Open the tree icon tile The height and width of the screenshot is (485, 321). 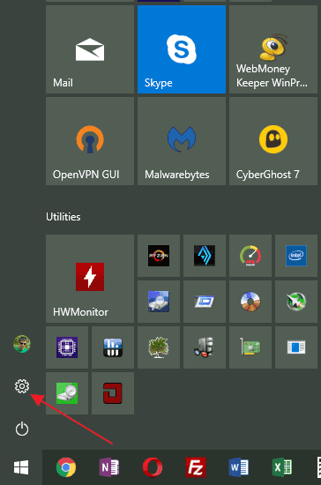159,347
